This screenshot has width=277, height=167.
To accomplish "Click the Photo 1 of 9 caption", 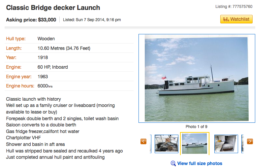I will [197, 127].
